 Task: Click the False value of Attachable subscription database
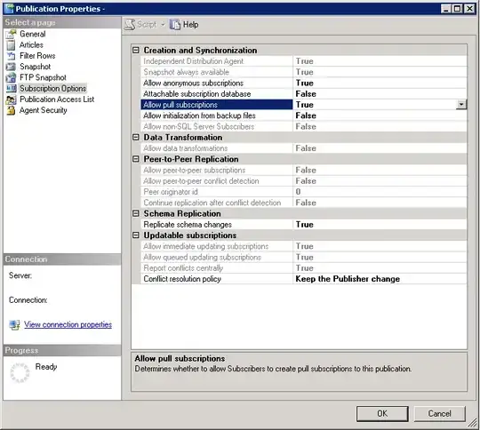pyautogui.click(x=306, y=94)
